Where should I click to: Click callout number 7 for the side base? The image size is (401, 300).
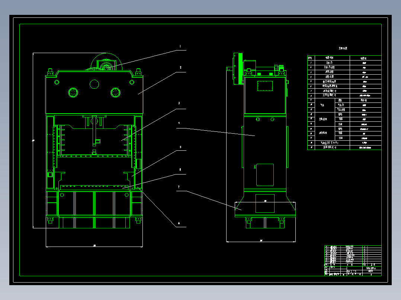[x=179, y=187]
